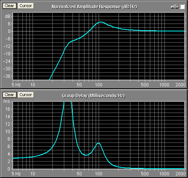Click the ms unit label on delay axis
The width and height of the screenshot is (188, 178).
pos(7,101)
